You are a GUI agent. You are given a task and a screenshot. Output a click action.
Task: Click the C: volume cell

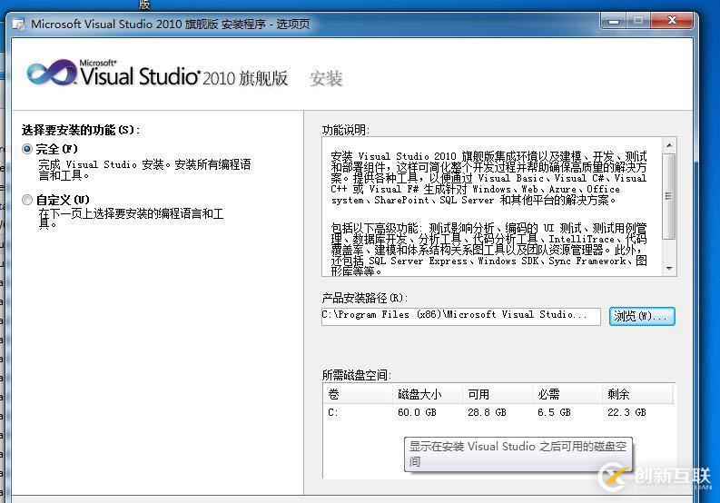[333, 412]
